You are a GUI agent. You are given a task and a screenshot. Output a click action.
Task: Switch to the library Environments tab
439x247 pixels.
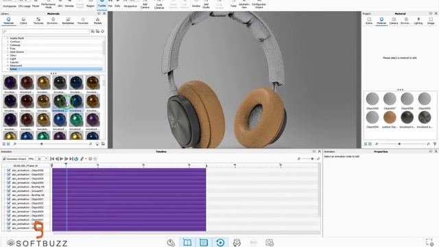coord(53,21)
